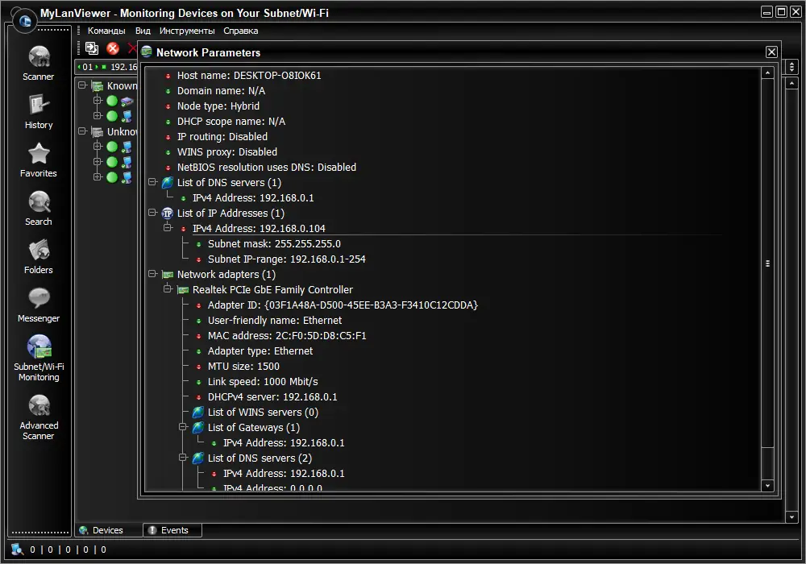Viewport: 806px width, 564px height.
Task: Open the Advanced Scanner tool
Action: point(39,417)
